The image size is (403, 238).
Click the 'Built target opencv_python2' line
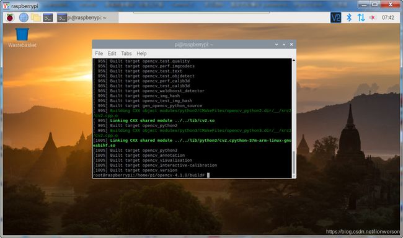(135, 126)
